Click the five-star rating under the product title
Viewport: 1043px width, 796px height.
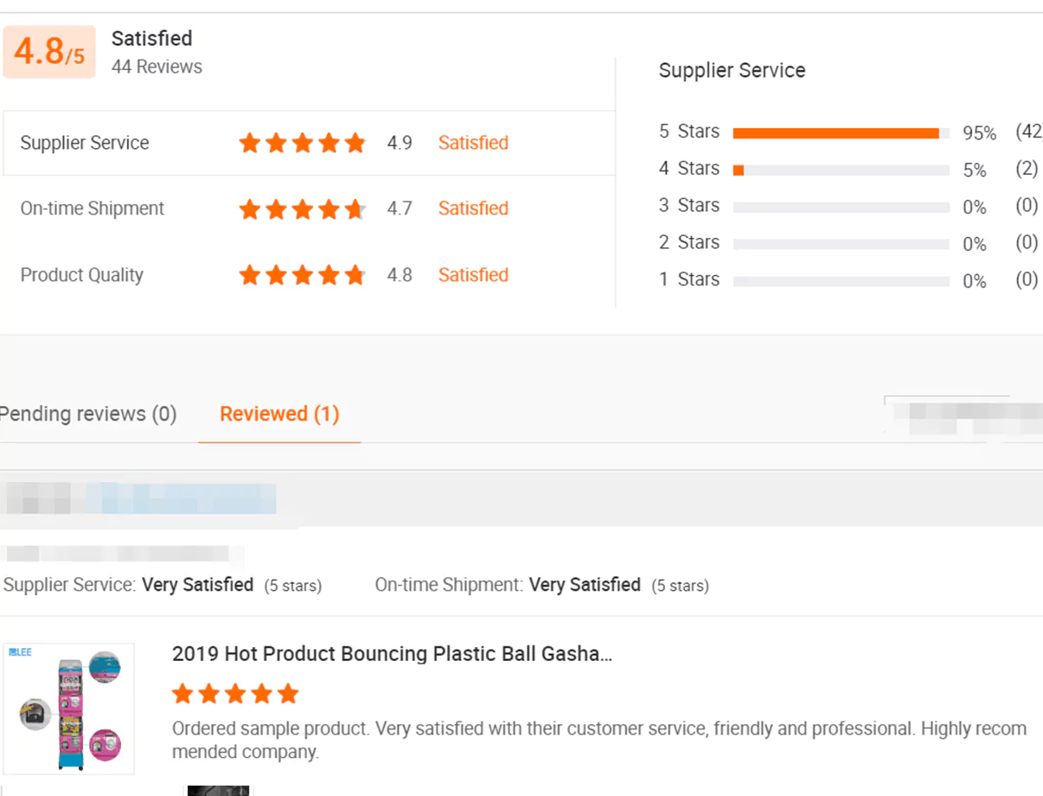click(x=235, y=693)
